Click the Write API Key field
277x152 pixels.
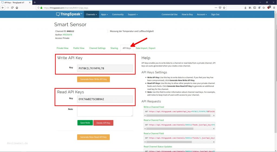[x=105, y=68]
